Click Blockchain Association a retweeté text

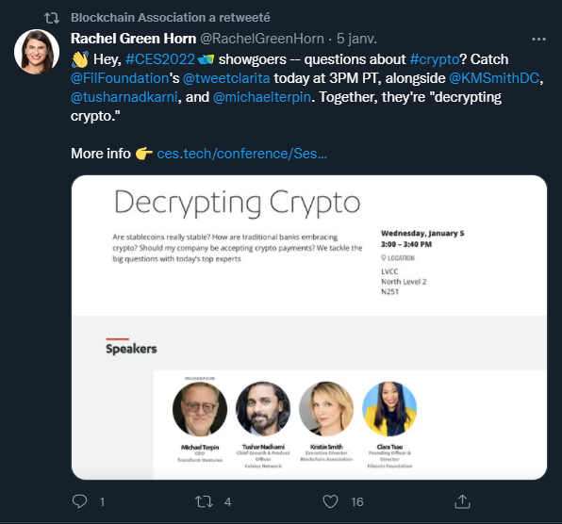[x=171, y=18]
